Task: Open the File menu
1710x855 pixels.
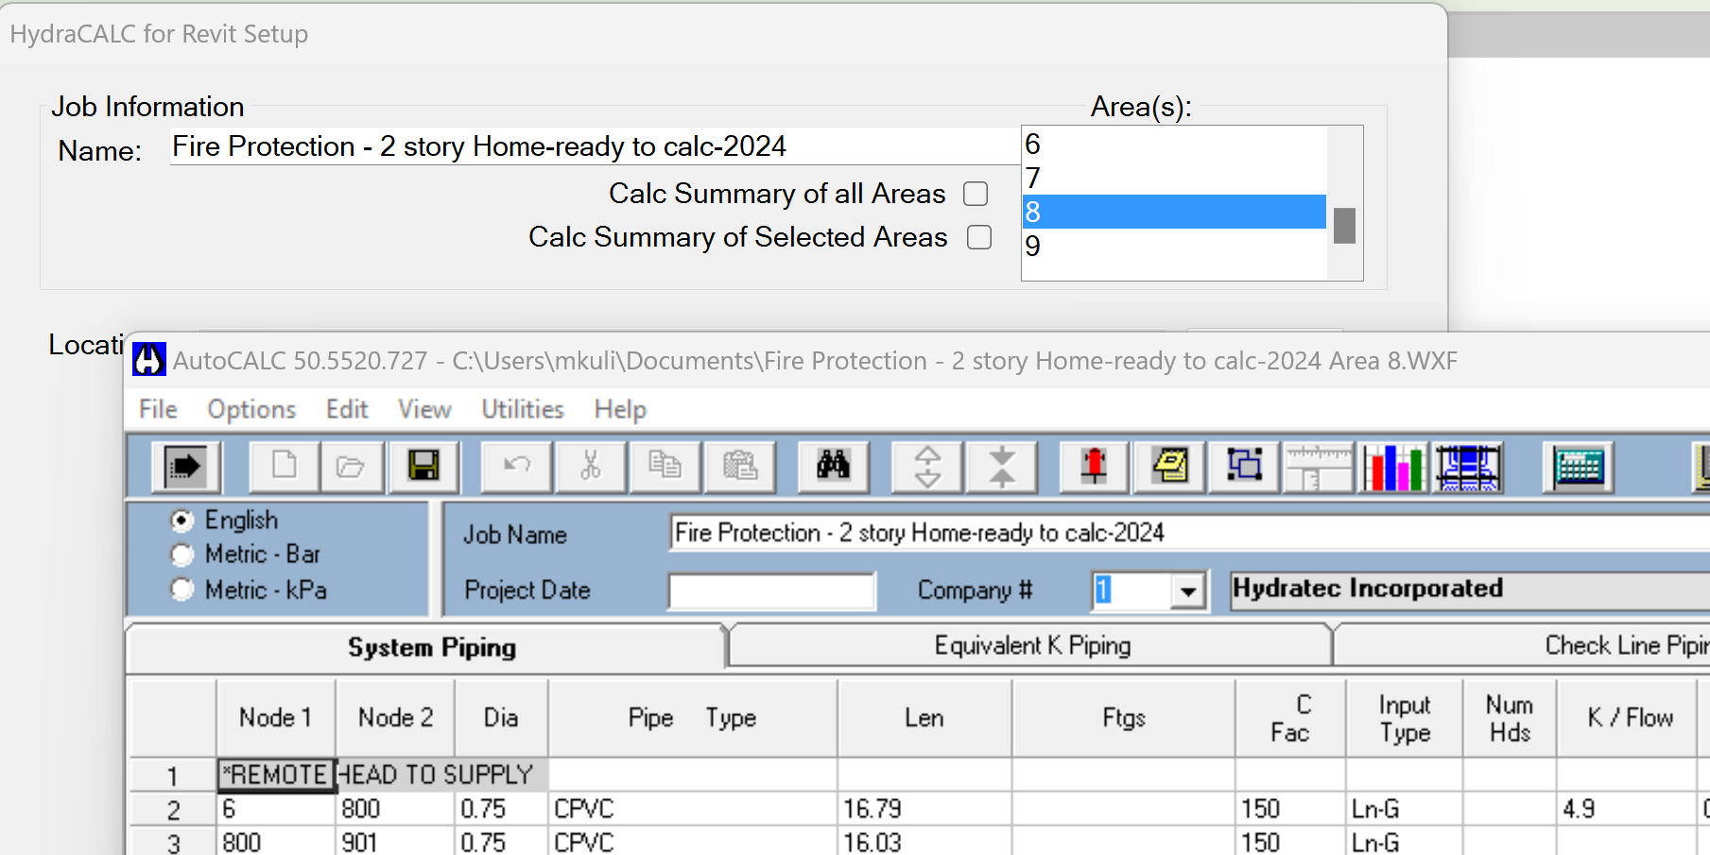Action: (158, 409)
